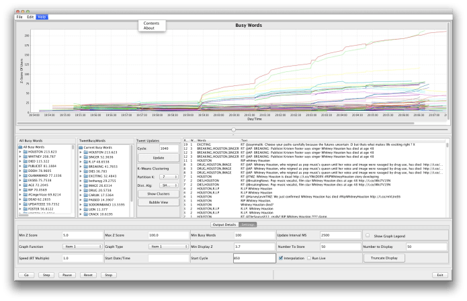
Task: Expand the R.I.P 48.6538 tree node
Action: coord(81,162)
